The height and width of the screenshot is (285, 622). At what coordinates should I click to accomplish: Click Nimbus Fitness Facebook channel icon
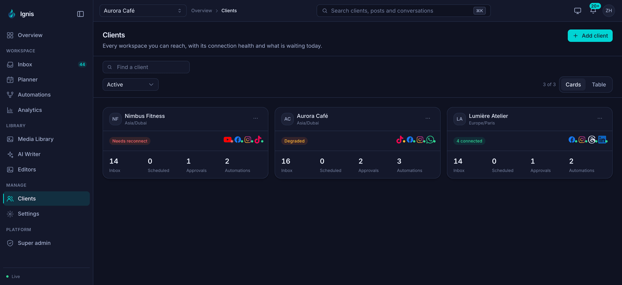(x=238, y=140)
